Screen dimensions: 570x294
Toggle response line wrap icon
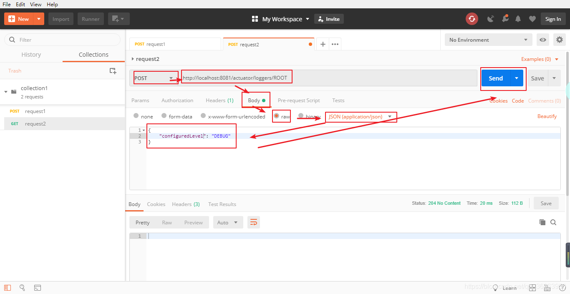[254, 222]
